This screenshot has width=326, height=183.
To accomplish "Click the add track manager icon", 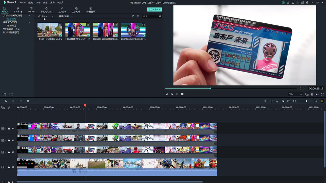I will pos(3,107).
